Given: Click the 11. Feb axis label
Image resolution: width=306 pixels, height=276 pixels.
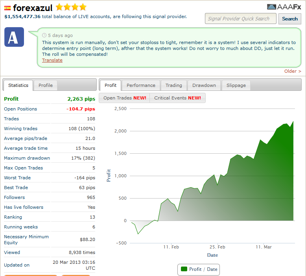Looking at the screenshot, I should click(171, 247).
